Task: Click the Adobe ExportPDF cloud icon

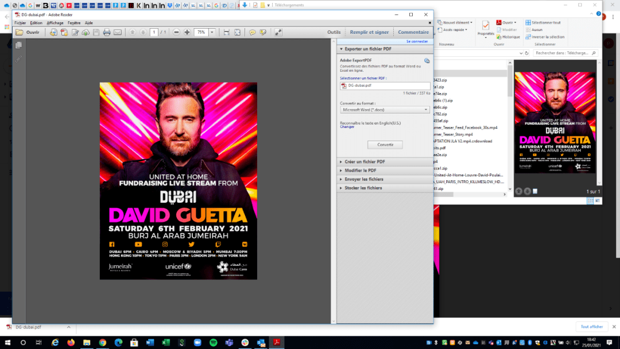Action: coord(427,60)
